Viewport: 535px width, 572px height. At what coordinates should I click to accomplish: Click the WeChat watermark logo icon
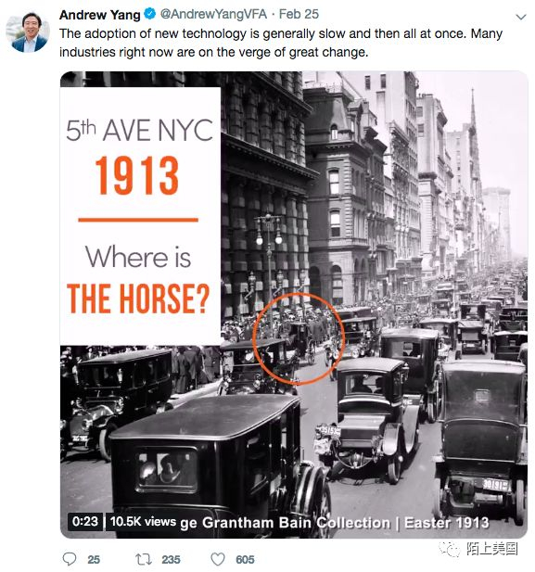pos(450,548)
